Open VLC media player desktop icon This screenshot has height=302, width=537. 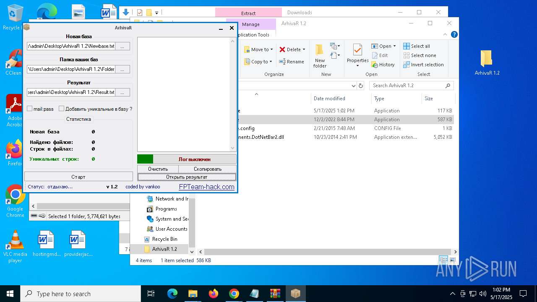[15, 247]
